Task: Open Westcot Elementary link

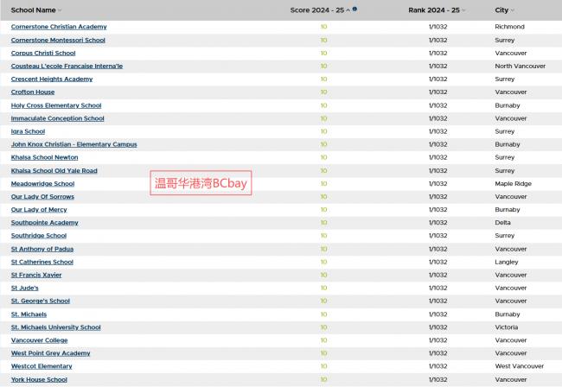Action: (42, 366)
